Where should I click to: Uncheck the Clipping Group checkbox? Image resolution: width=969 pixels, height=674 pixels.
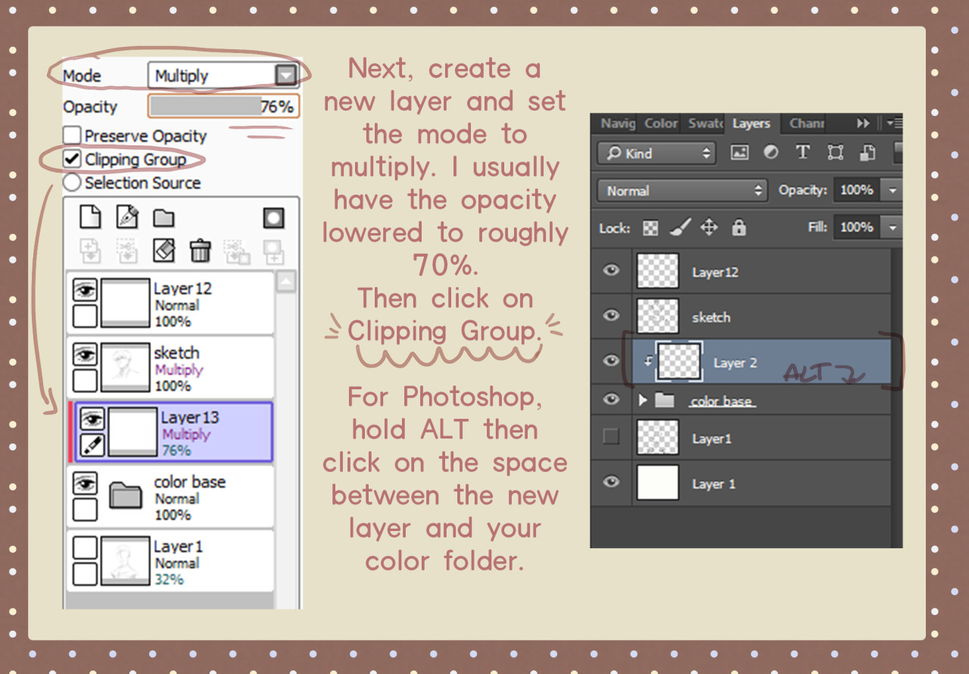point(73,159)
